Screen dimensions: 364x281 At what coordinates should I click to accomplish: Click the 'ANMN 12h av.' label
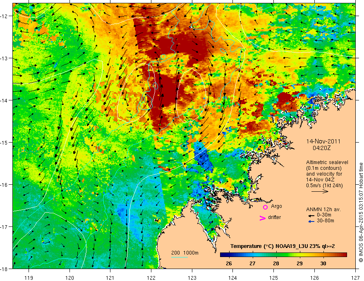pyautogui.click(x=323, y=210)
